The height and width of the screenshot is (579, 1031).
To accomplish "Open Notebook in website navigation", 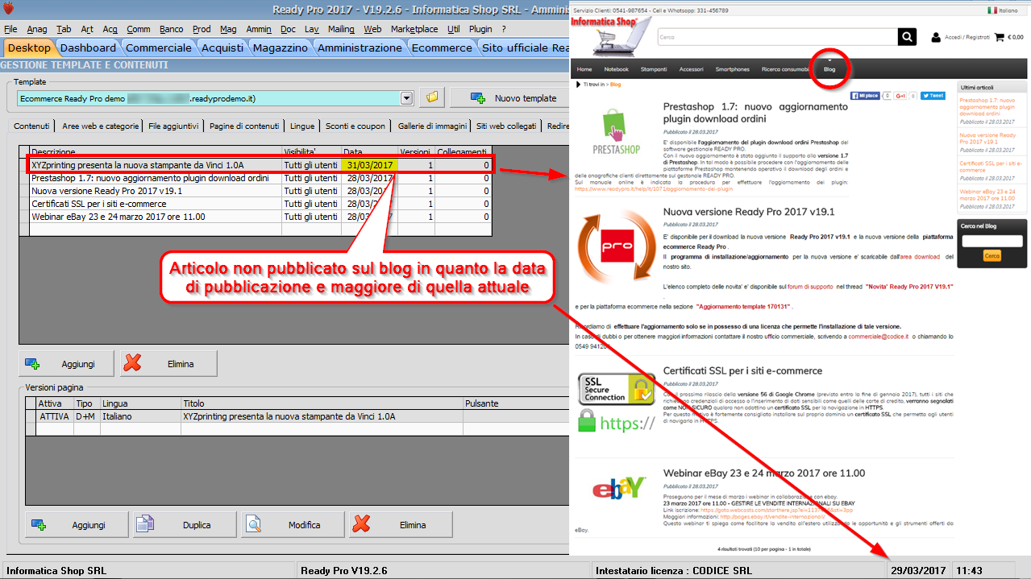I will pos(617,69).
